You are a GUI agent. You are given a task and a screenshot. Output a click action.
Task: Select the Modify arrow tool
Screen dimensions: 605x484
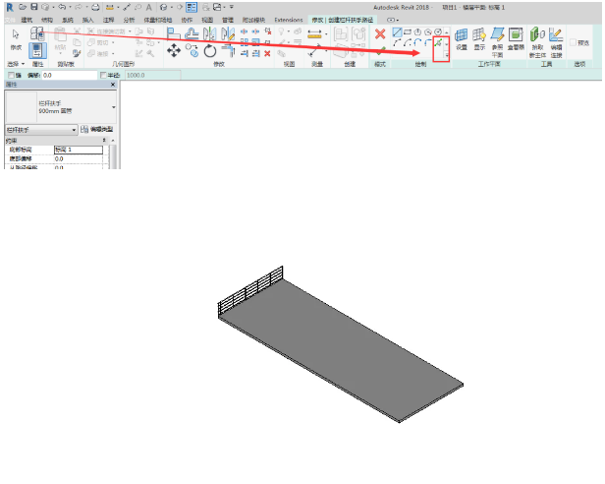click(x=16, y=37)
